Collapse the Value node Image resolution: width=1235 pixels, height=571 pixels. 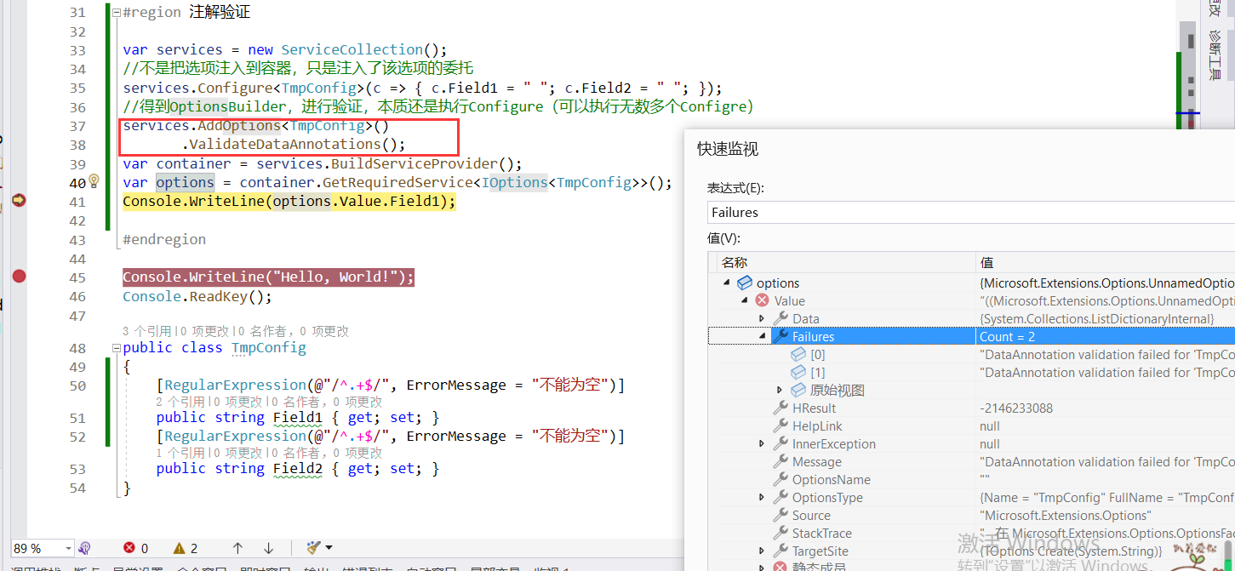[x=745, y=301]
